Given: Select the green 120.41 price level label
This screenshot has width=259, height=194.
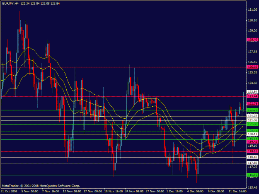Looking at the screenshot, I should click(x=252, y=131).
